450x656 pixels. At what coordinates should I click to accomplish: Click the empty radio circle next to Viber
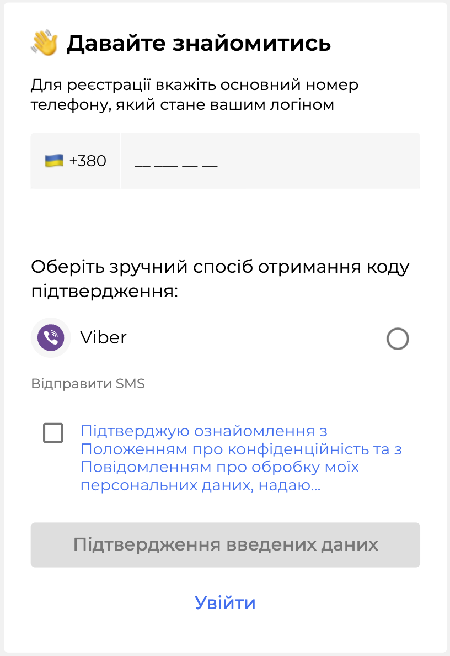(x=398, y=339)
